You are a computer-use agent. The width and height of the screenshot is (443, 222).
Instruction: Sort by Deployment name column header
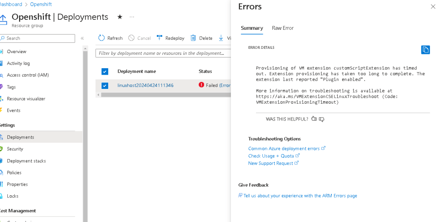[x=137, y=71]
